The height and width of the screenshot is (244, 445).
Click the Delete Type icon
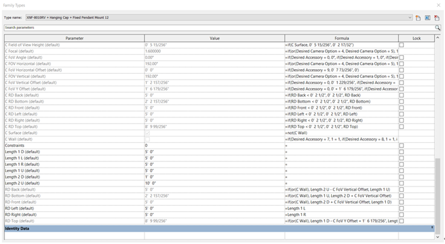pos(436,18)
